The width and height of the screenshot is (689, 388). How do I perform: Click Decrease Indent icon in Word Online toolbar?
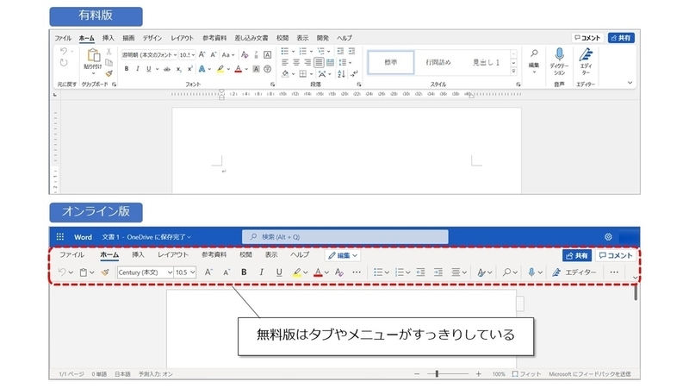(420, 272)
